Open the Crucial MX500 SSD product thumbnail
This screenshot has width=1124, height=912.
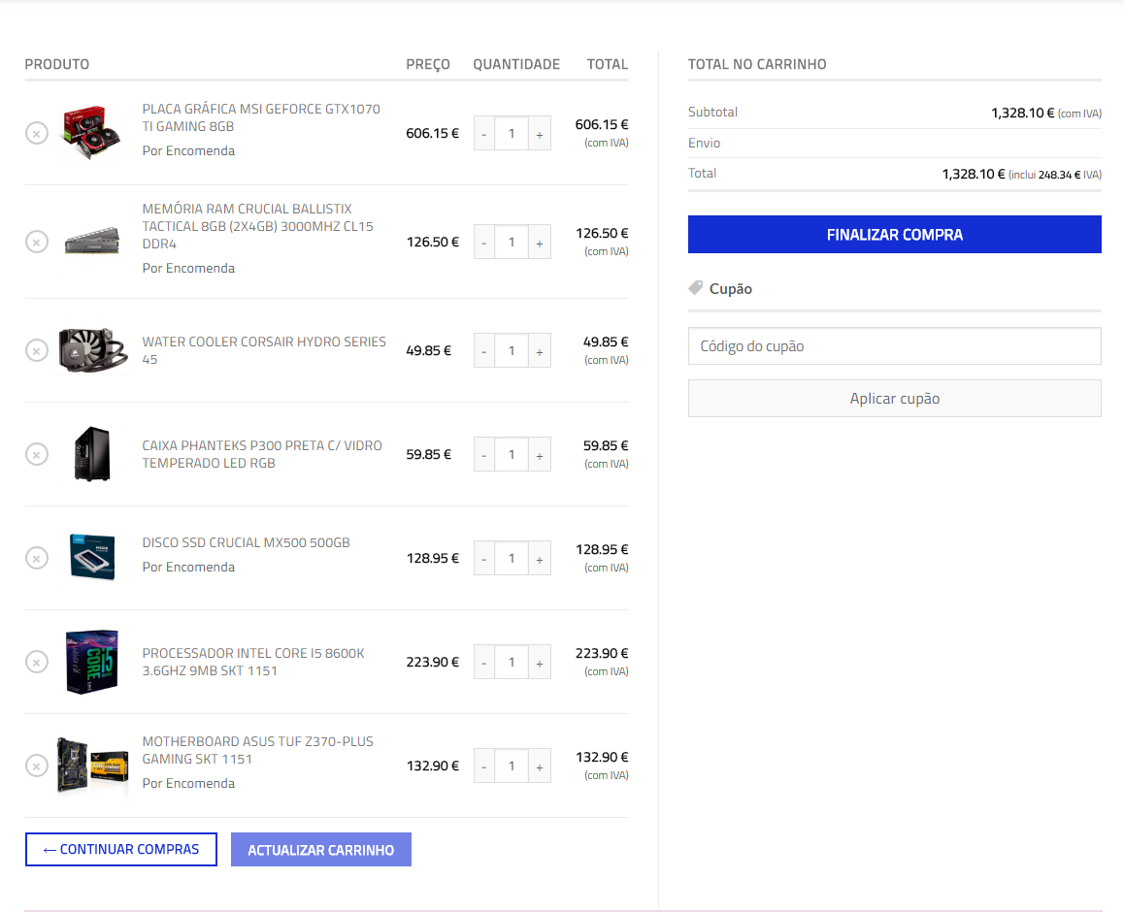click(x=92, y=558)
